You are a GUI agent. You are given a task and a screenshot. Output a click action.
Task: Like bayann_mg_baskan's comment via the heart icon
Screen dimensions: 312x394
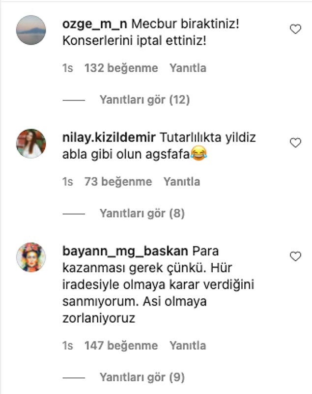[x=295, y=256]
